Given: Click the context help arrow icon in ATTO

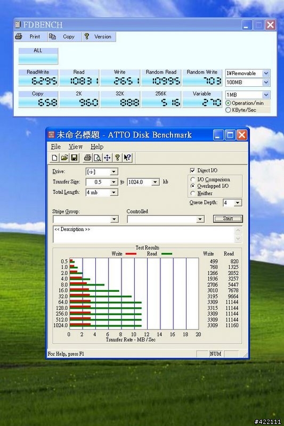Looking at the screenshot, I should 127,158.
